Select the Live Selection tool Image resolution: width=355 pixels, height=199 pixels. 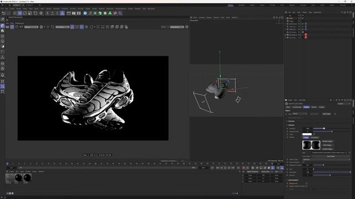(15, 13)
